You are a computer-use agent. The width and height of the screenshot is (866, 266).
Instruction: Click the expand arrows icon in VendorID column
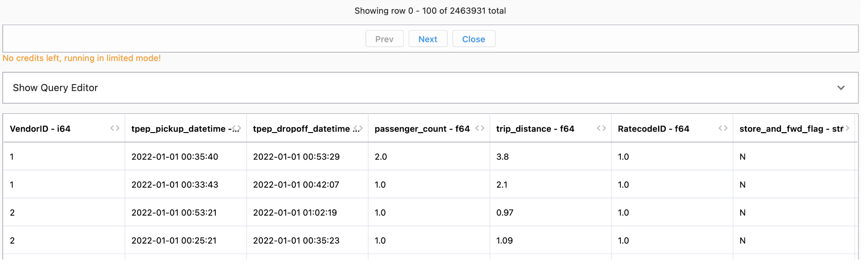point(115,128)
